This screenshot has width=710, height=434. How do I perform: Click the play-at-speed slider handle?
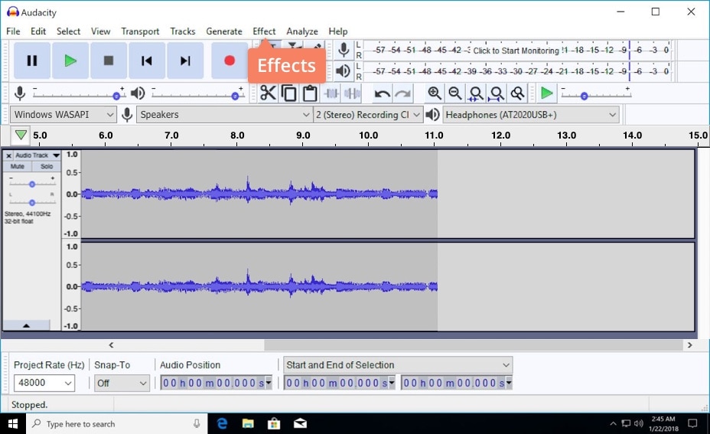584,96
